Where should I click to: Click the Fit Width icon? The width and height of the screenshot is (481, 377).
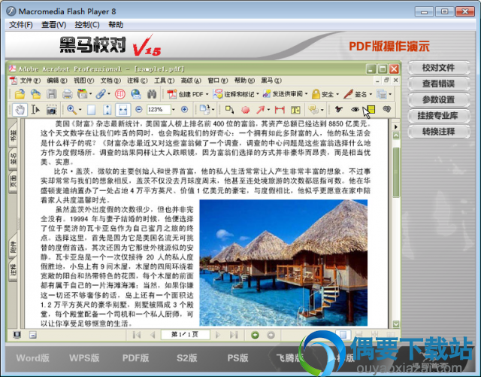tap(123, 110)
